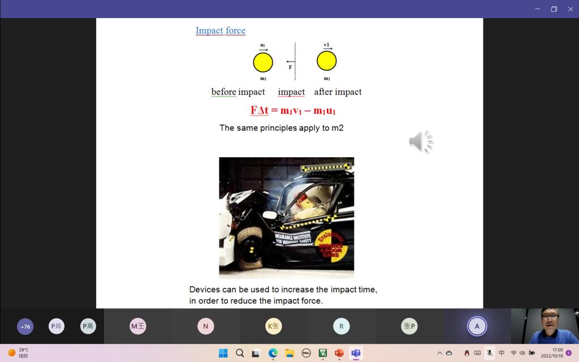Expand the hidden system tray icons chevron

point(439,353)
